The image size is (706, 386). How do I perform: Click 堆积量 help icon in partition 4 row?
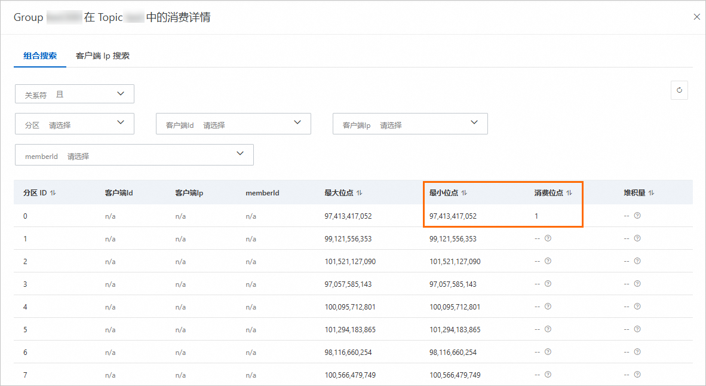coord(637,307)
